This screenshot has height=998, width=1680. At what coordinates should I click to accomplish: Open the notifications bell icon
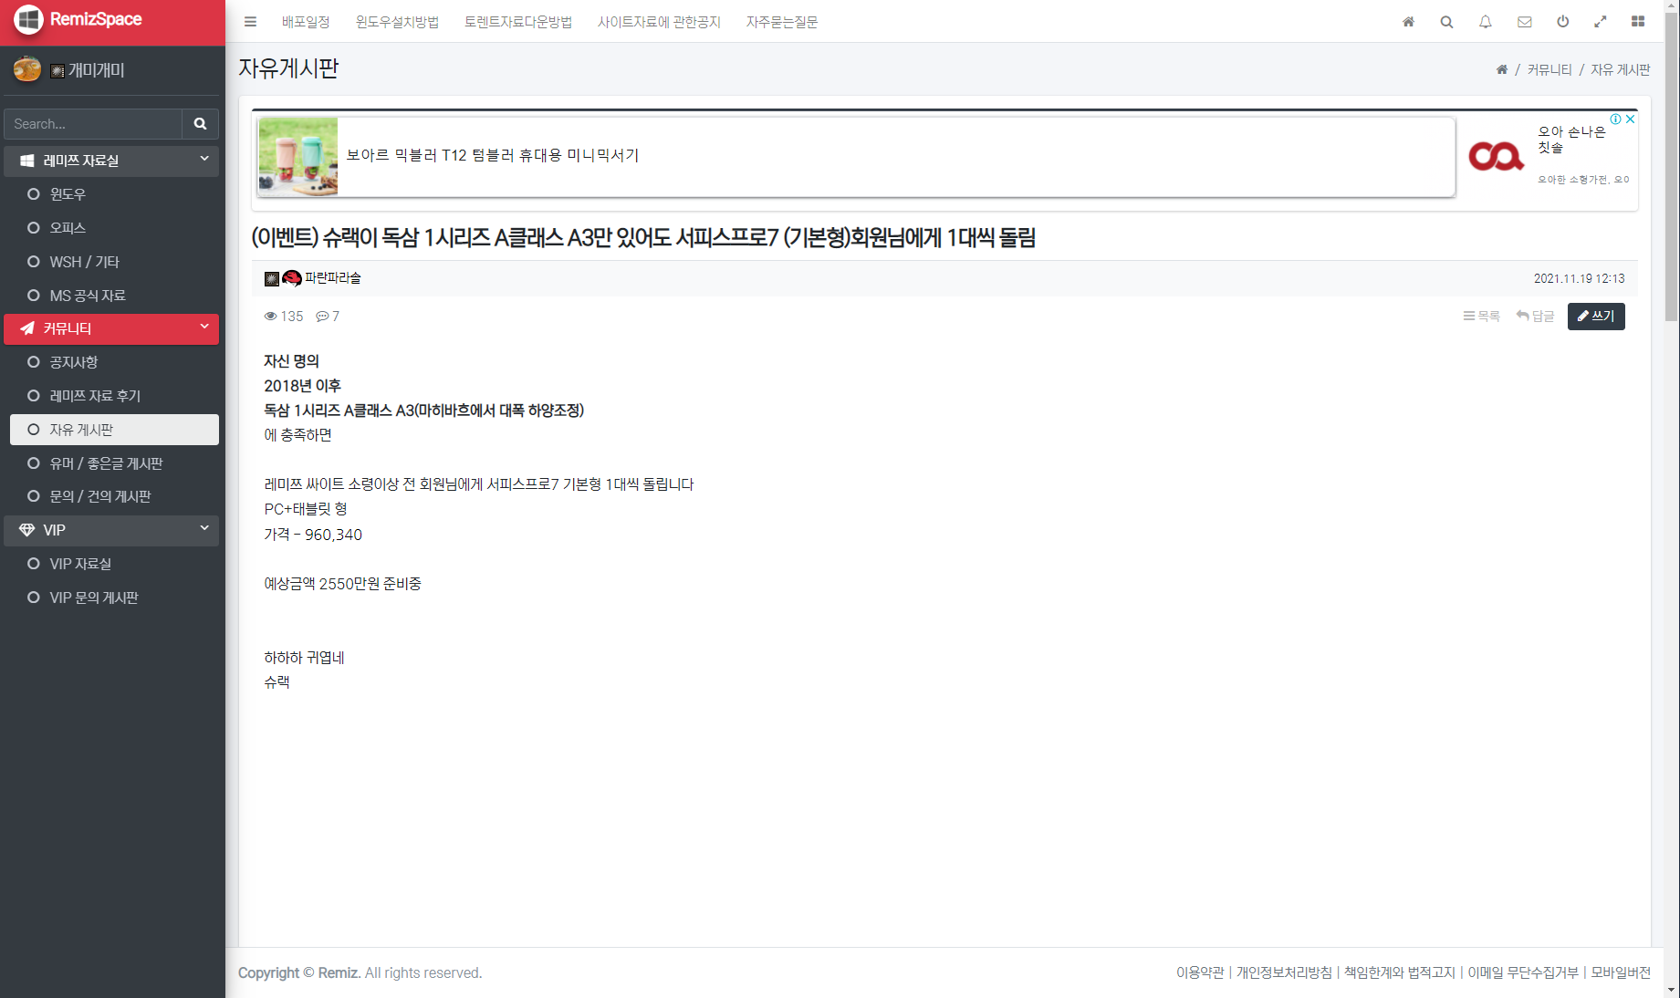click(x=1486, y=22)
